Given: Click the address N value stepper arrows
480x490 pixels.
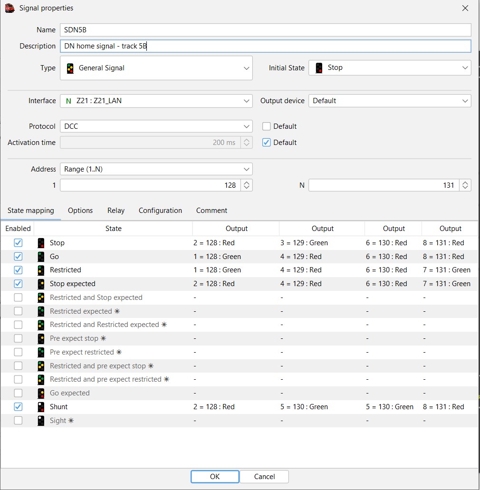Looking at the screenshot, I should (x=465, y=185).
